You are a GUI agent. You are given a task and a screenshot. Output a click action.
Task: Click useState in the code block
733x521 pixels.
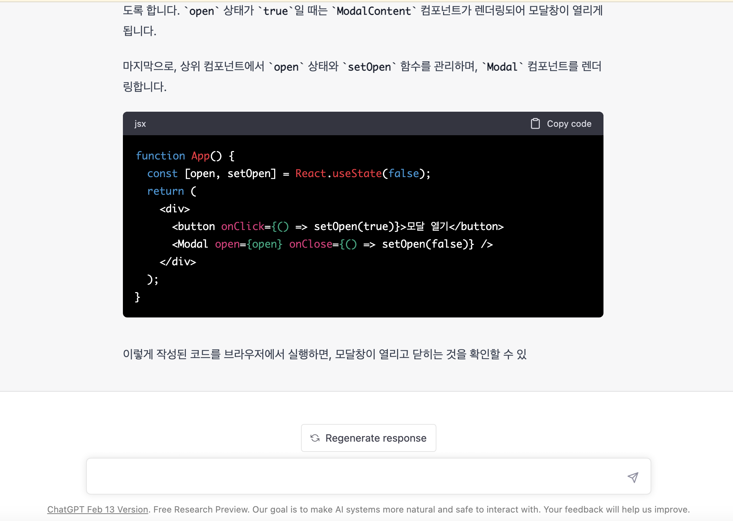357,173
